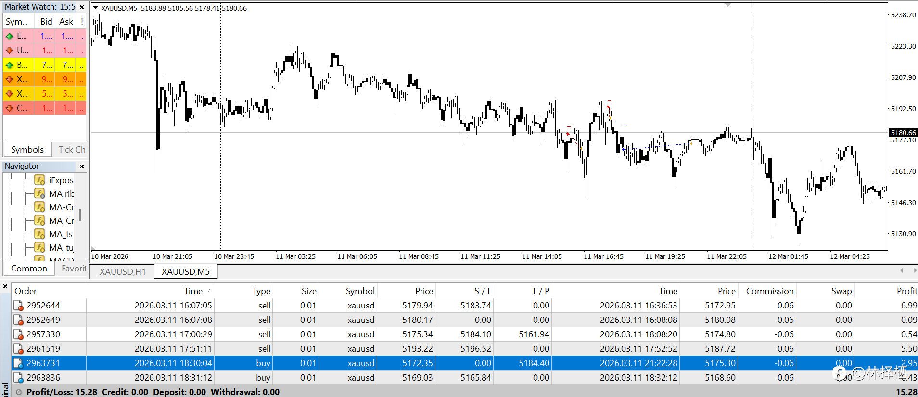918x397 pixels.
Task: Select the MA_tu item in Navigator tree
Action: point(61,248)
